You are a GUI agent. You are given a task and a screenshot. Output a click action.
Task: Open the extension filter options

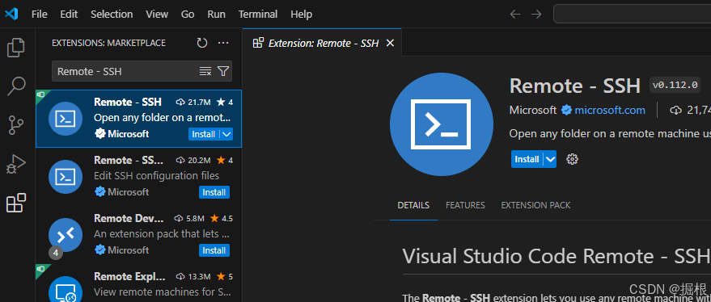tap(223, 71)
